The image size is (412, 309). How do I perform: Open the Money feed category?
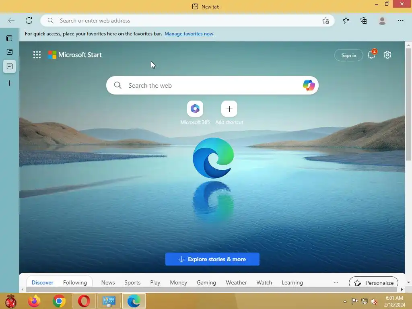point(178,282)
